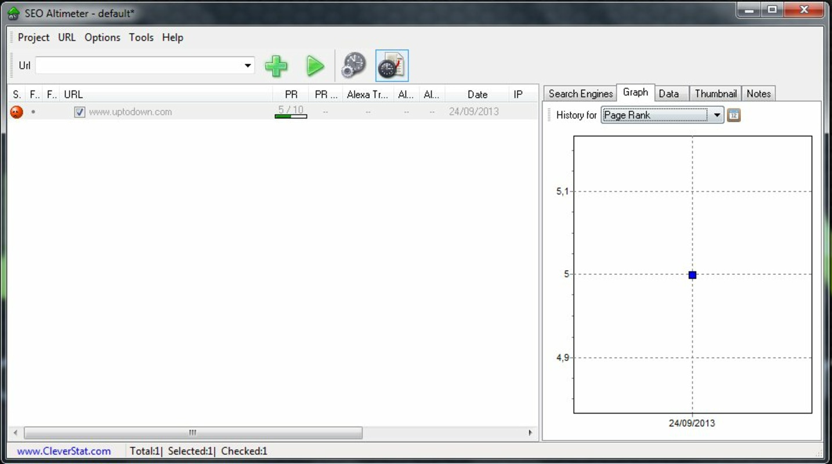Click the SEO Altimeter app icon in title bar
The height and width of the screenshot is (464, 832).
coord(13,13)
